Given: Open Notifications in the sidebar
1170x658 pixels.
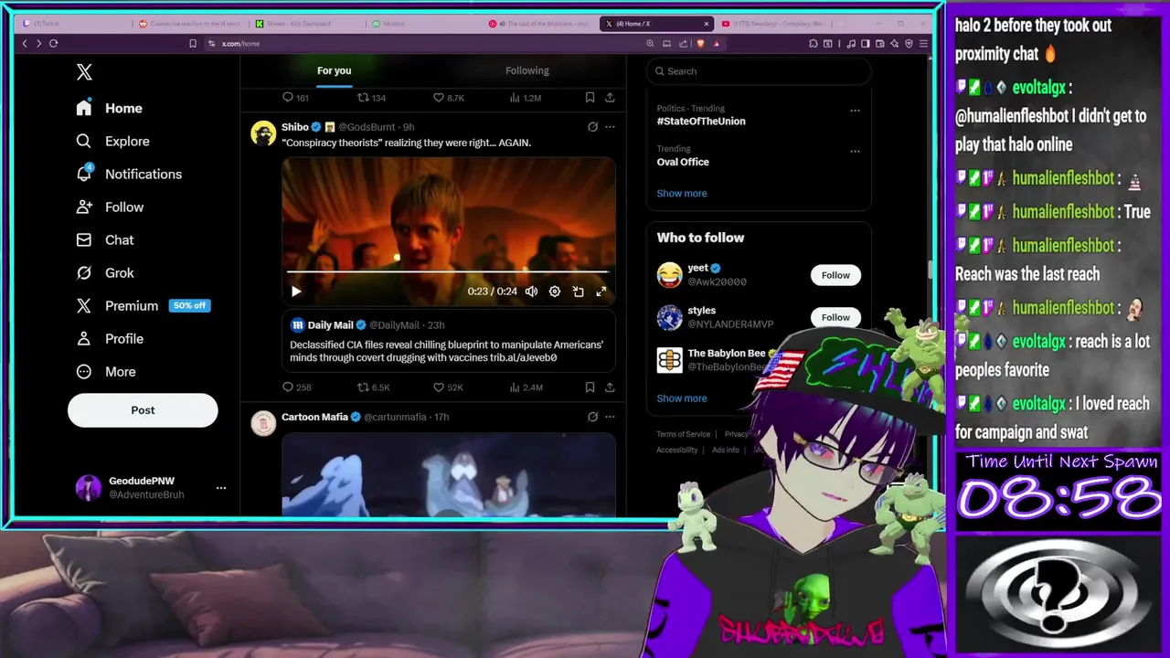Looking at the screenshot, I should pyautogui.click(x=130, y=174).
